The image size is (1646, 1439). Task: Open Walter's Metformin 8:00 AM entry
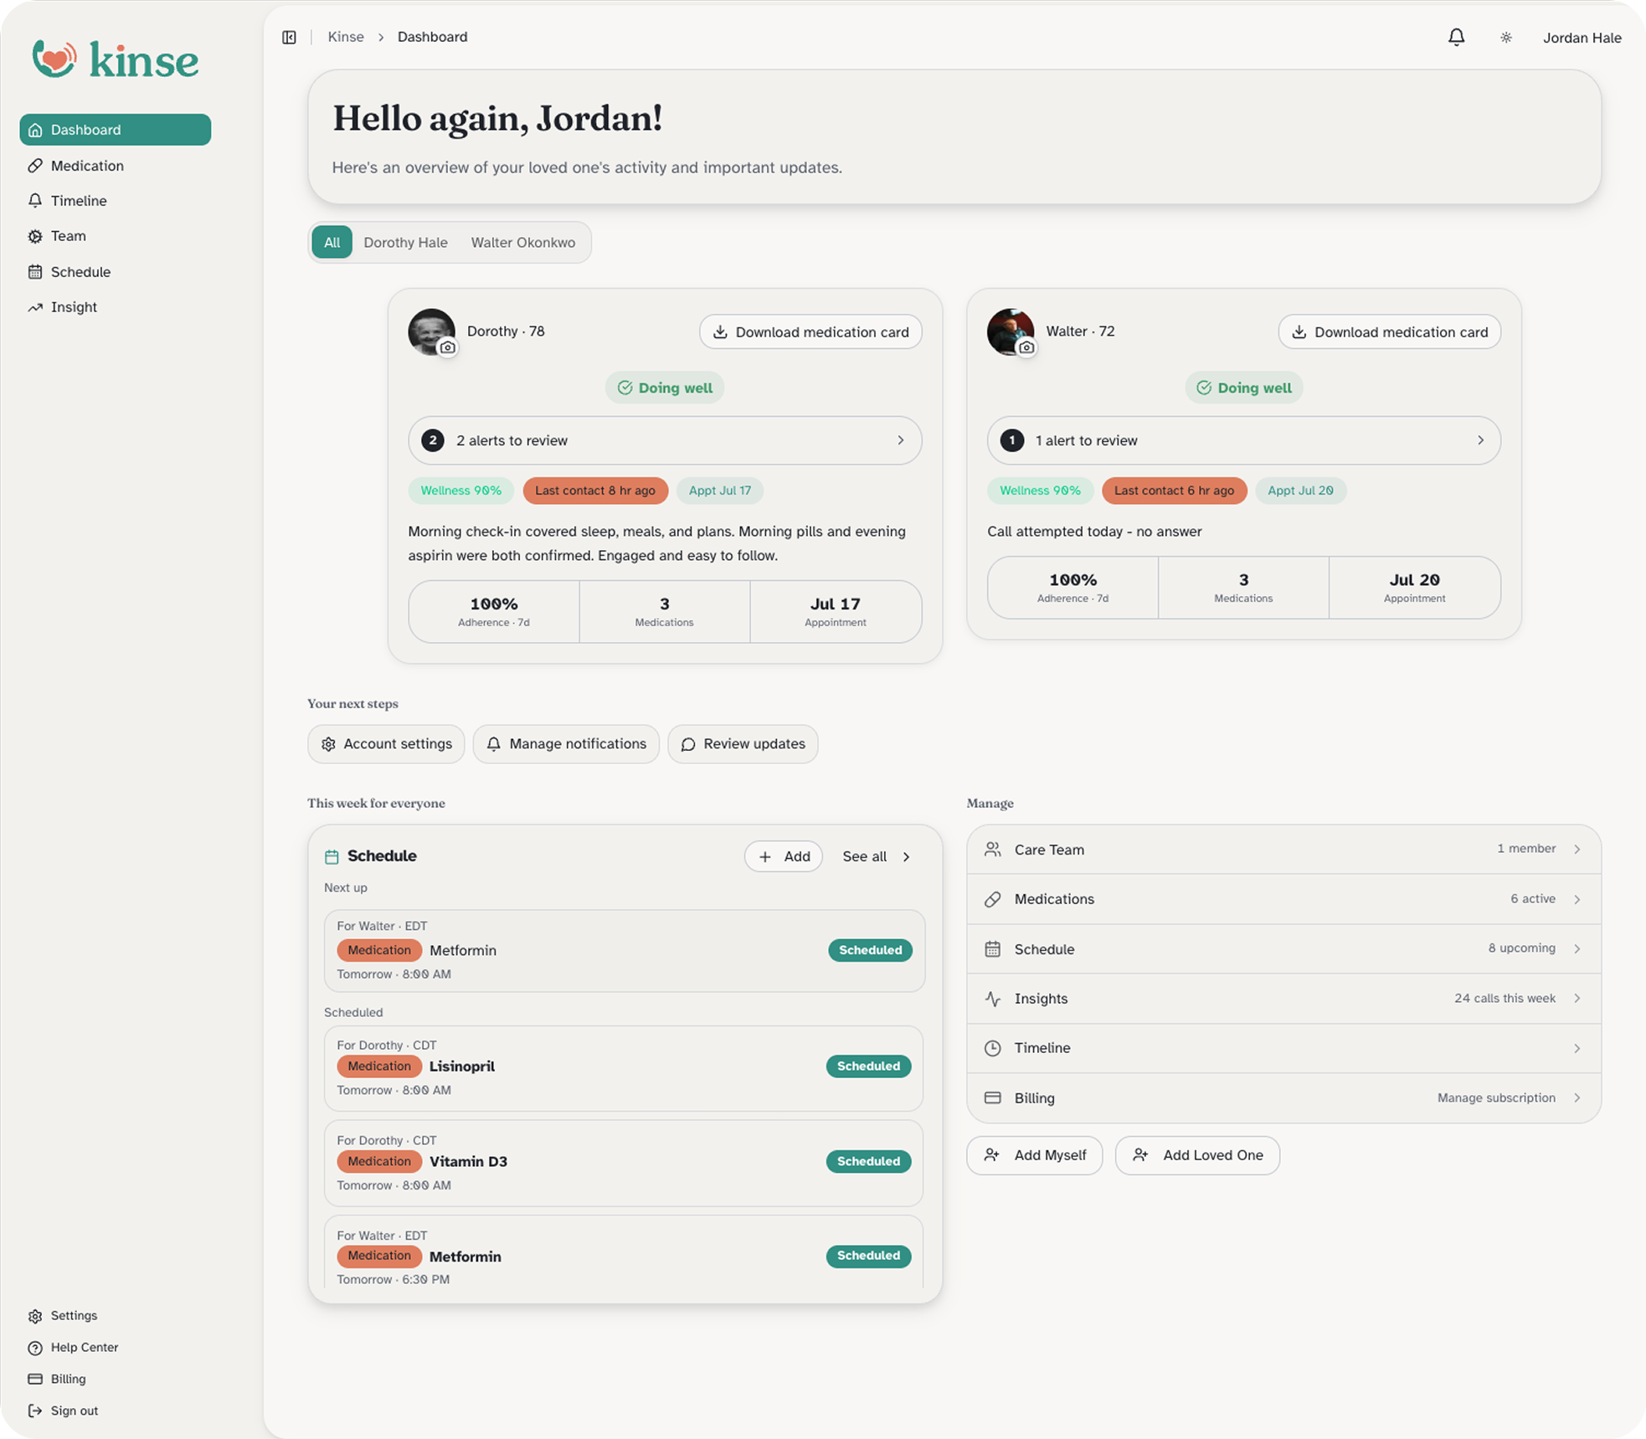click(x=624, y=950)
